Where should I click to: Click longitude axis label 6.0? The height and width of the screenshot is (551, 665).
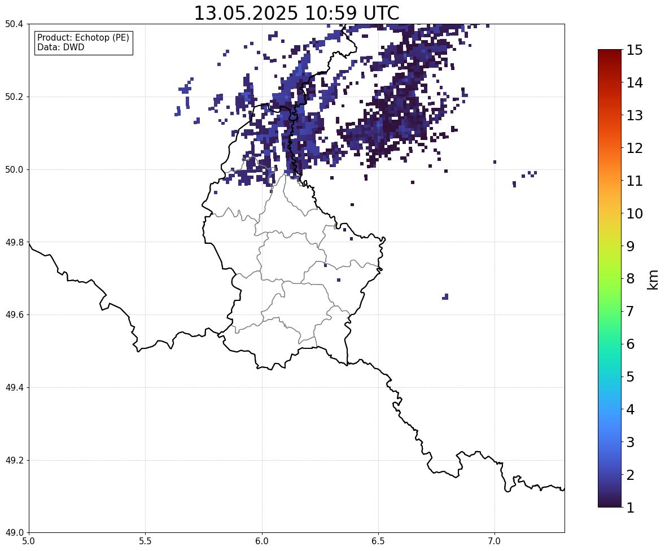262,541
